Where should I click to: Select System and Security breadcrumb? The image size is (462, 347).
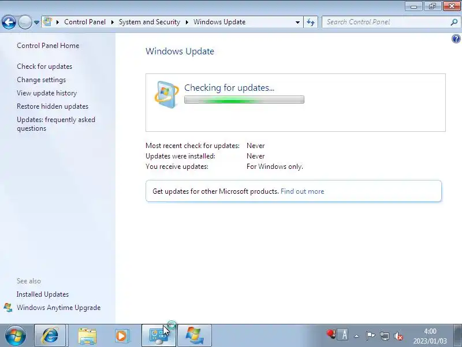pos(150,22)
